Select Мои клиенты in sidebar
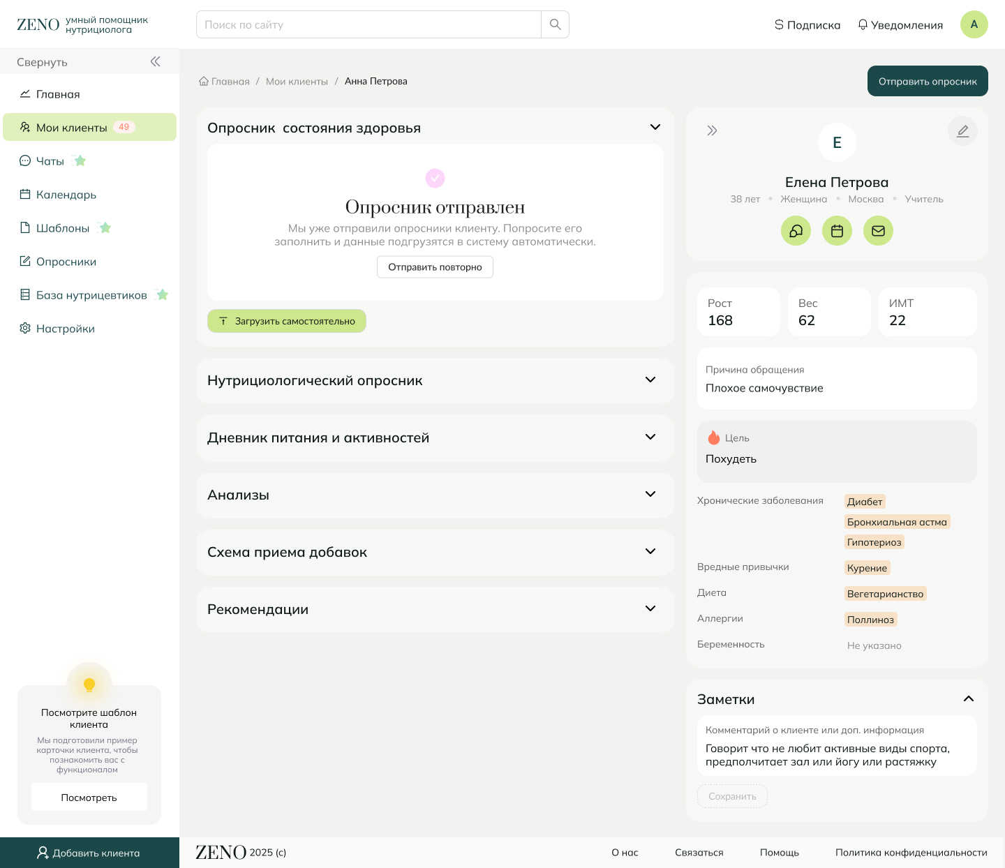The height and width of the screenshot is (868, 1005). [x=89, y=127]
